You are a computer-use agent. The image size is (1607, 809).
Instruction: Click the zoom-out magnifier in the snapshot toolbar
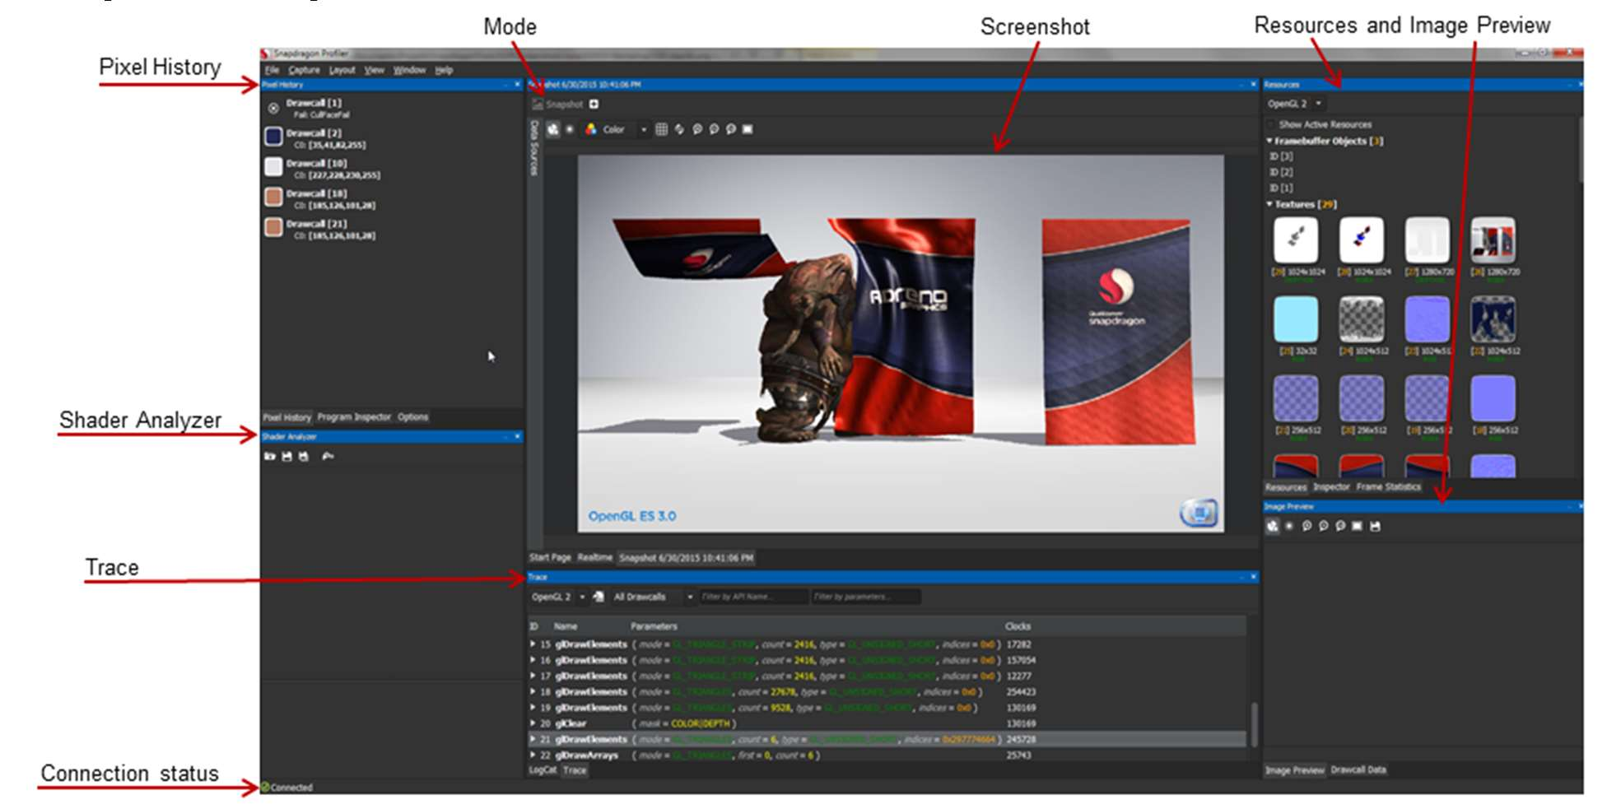[715, 129]
